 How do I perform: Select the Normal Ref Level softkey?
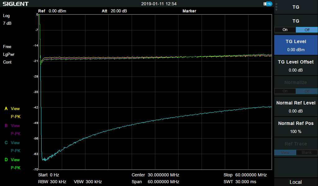(296, 106)
